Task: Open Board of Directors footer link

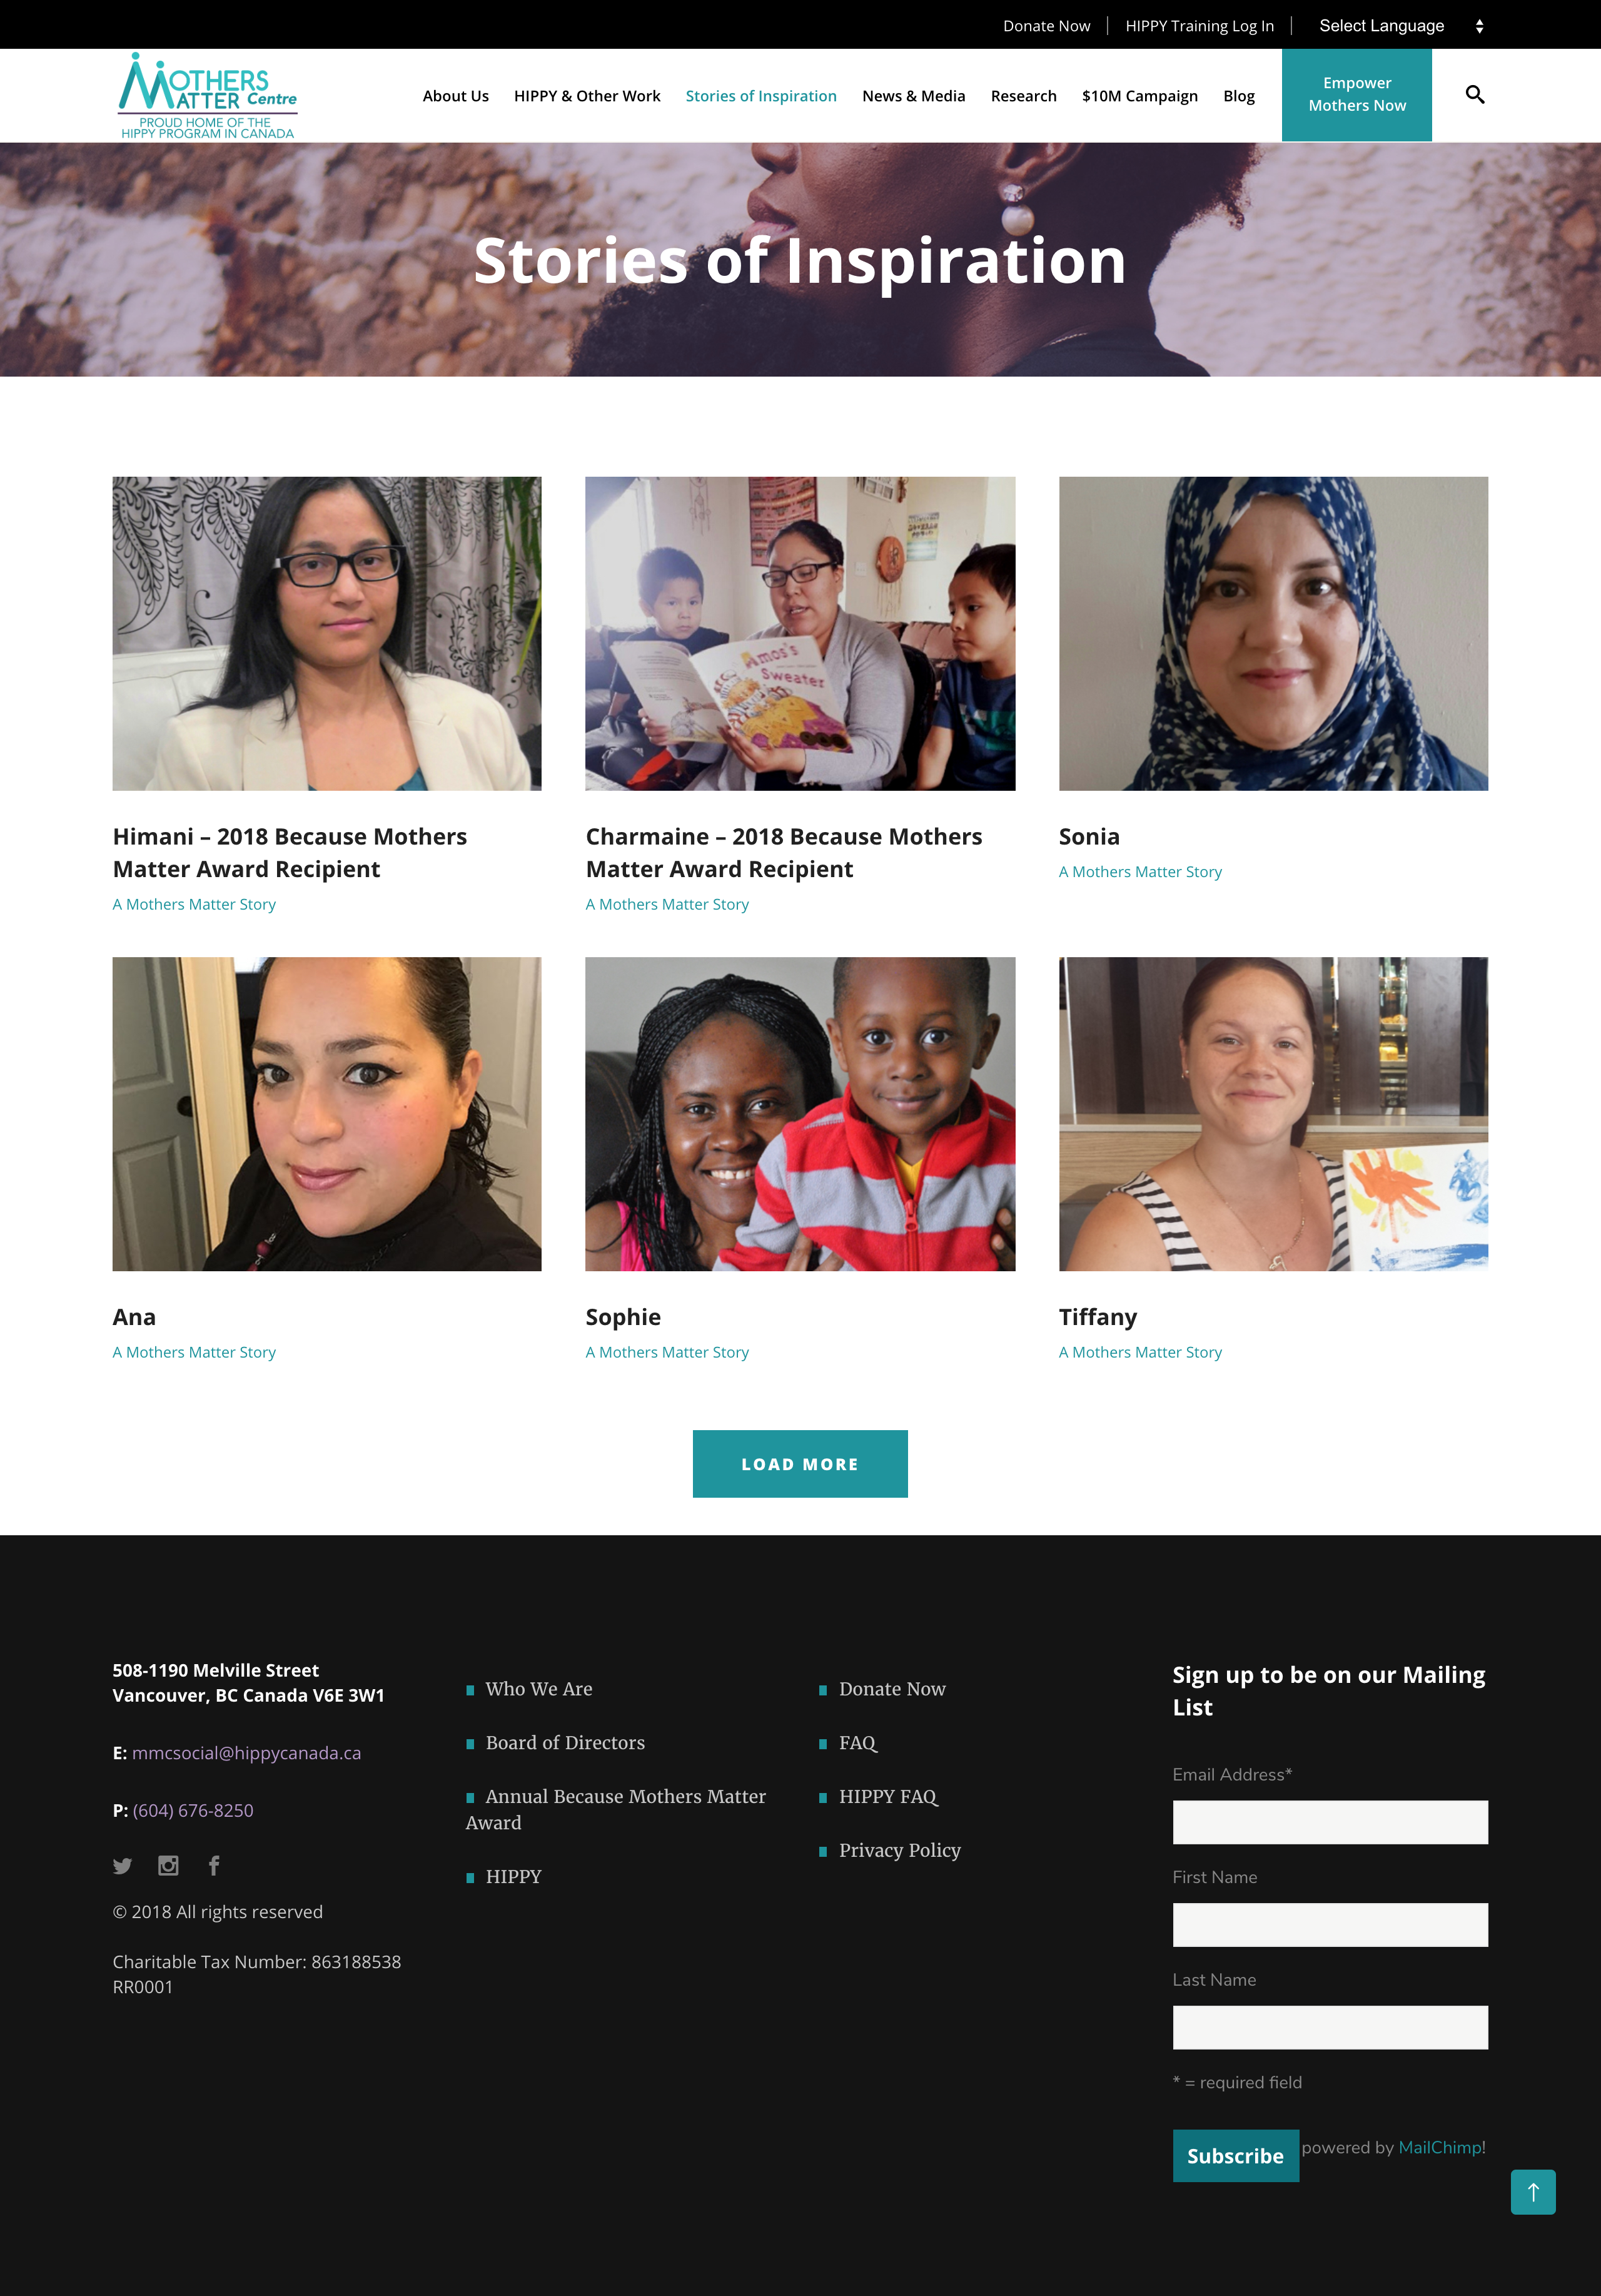Action: click(565, 1743)
